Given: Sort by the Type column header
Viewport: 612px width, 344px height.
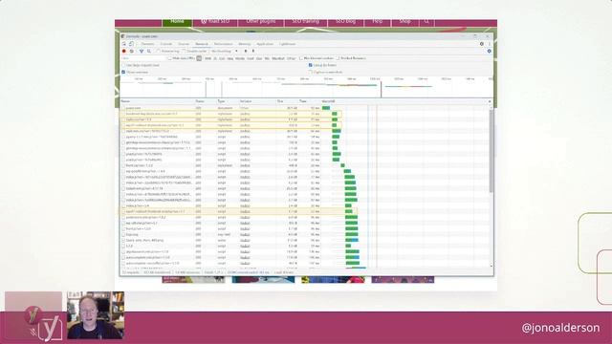Looking at the screenshot, I should [x=228, y=101].
